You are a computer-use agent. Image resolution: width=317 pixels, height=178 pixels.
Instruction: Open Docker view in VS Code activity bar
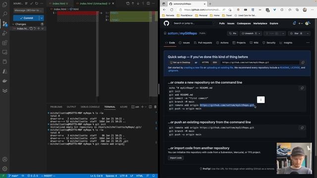click(x=4, y=81)
